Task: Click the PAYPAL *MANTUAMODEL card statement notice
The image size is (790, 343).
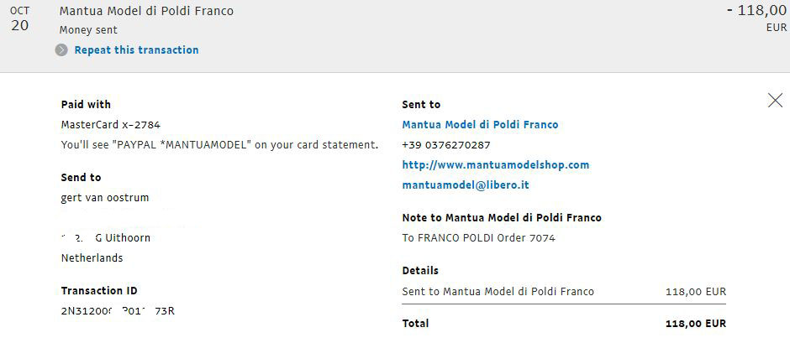Action: coord(219,145)
